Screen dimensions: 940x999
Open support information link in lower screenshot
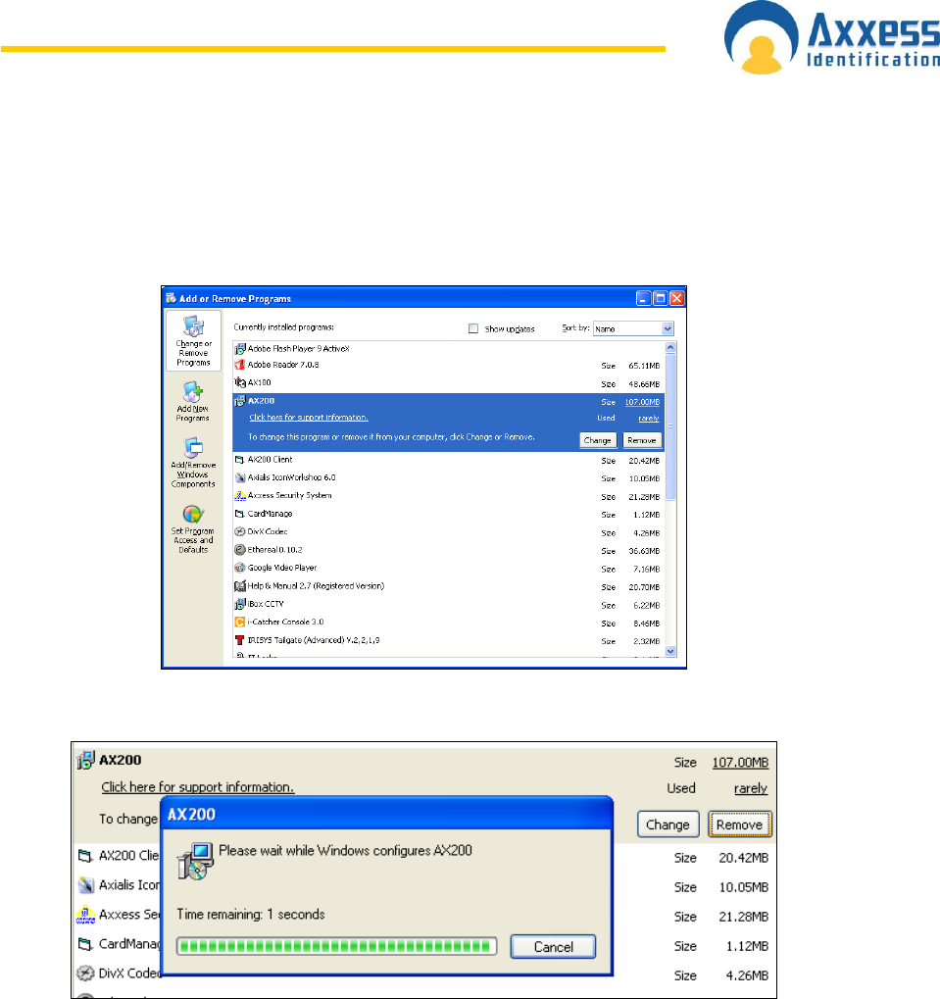(x=198, y=787)
